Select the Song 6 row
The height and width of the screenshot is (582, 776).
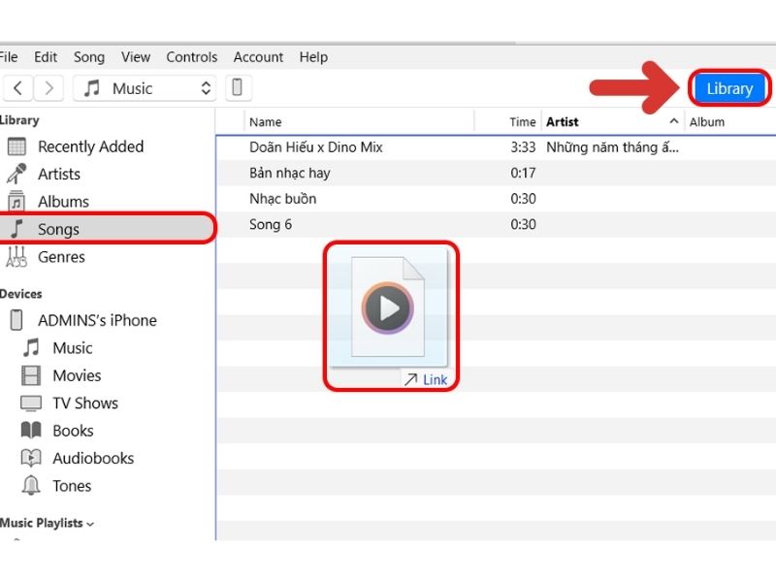point(497,225)
